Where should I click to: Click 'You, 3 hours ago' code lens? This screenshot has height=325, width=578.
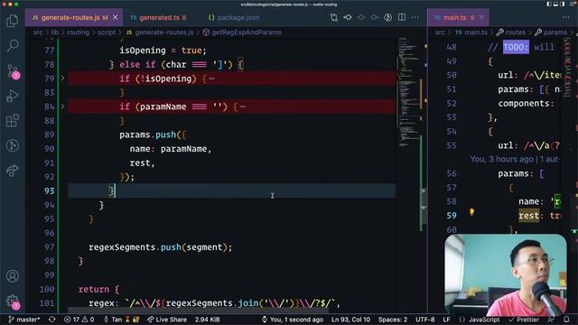515,159
